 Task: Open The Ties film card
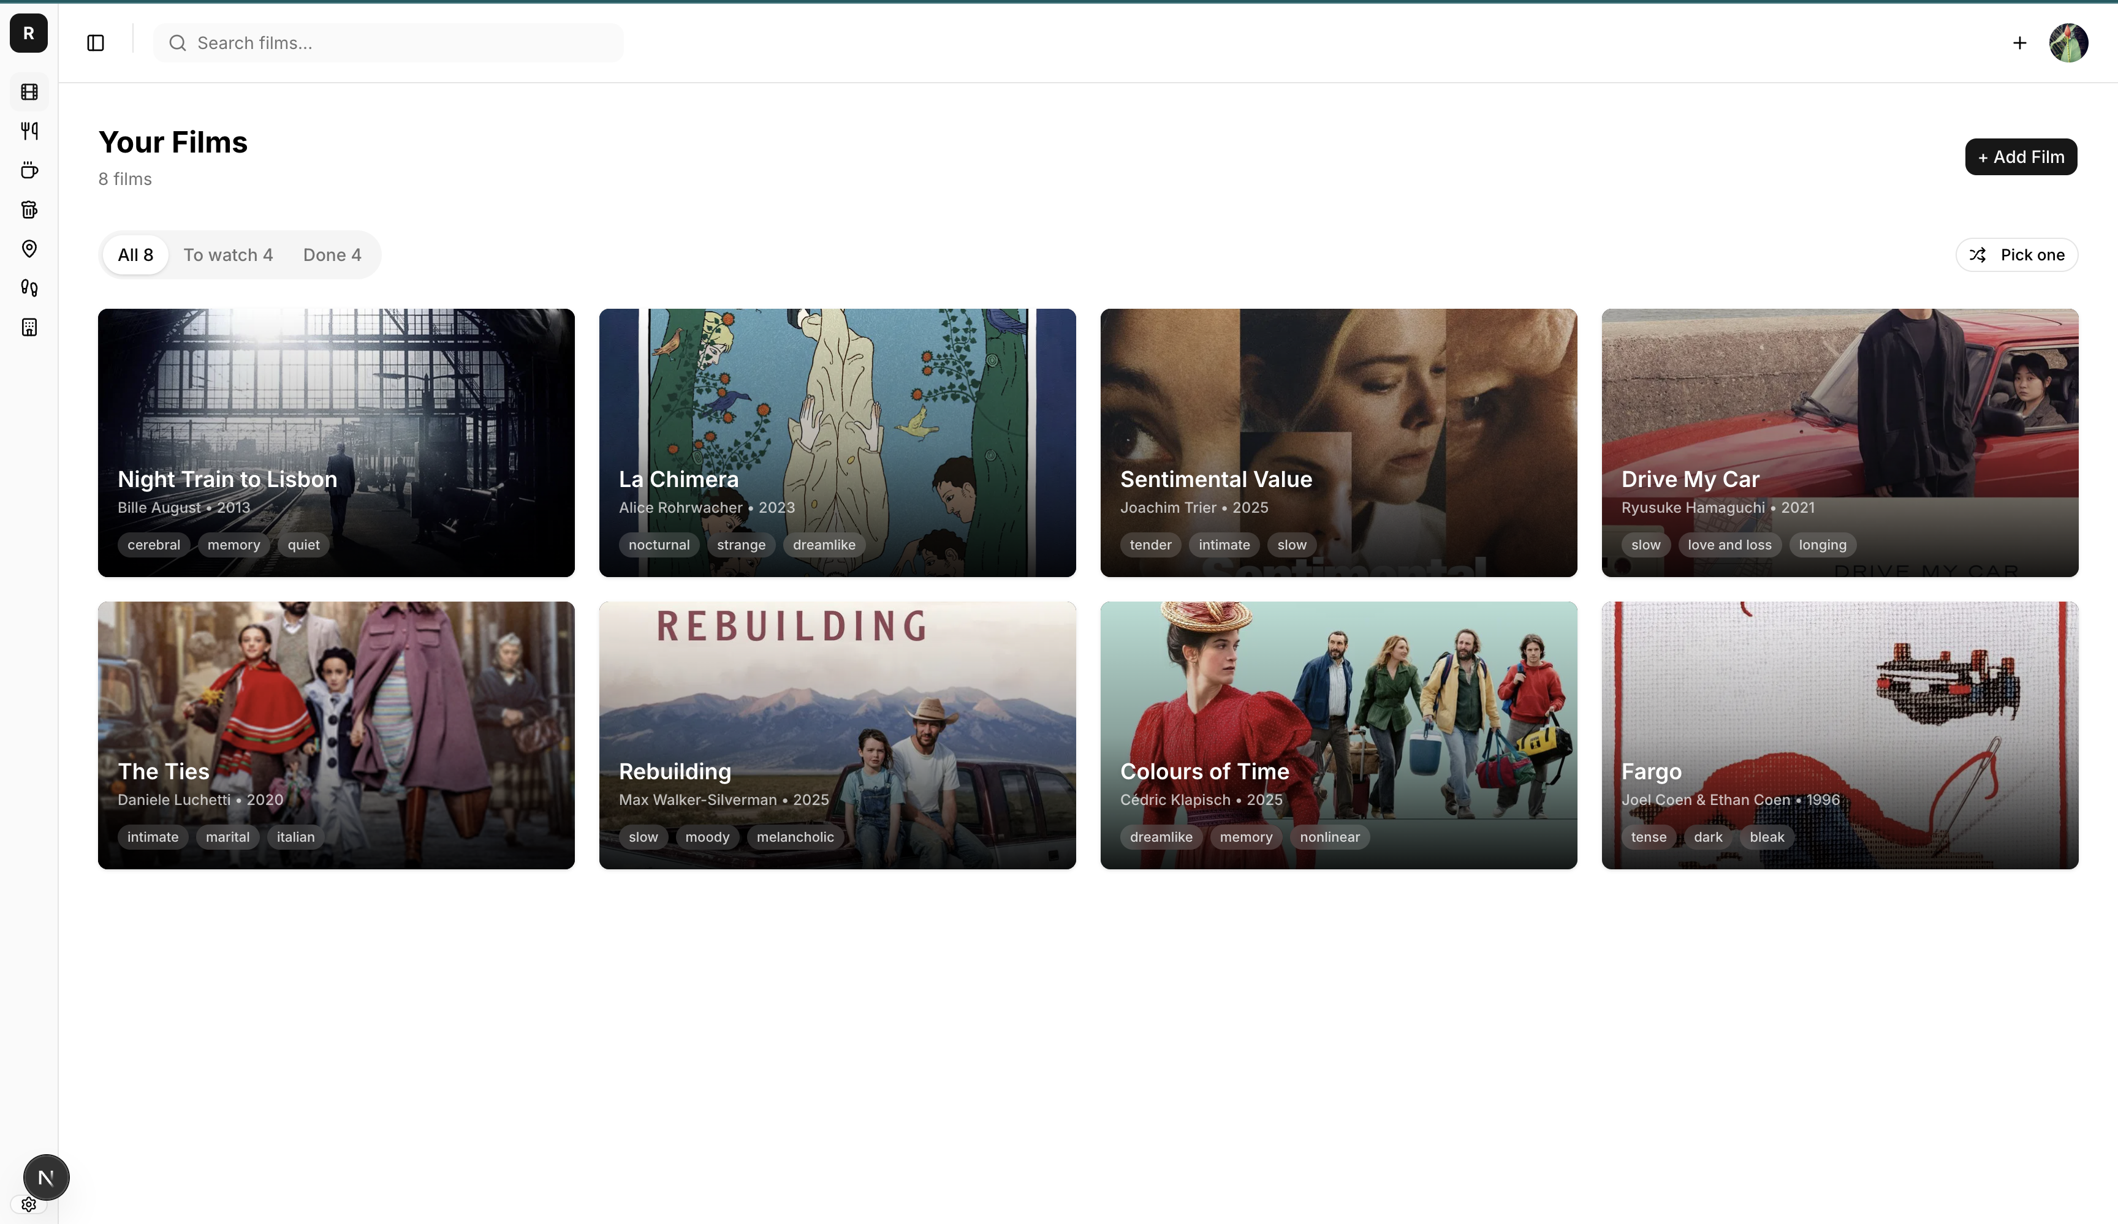[x=336, y=735]
